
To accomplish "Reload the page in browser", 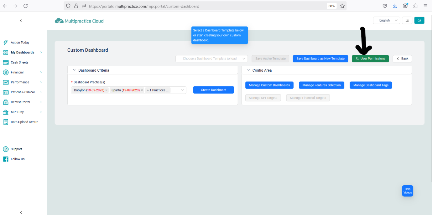I will coord(26,6).
